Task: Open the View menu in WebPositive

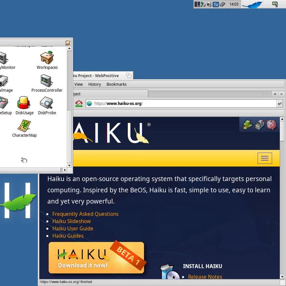Action: 78,84
